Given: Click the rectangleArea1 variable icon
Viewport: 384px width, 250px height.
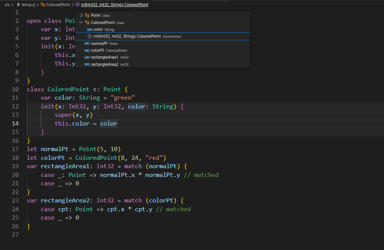Looking at the screenshot, I should coord(87,57).
